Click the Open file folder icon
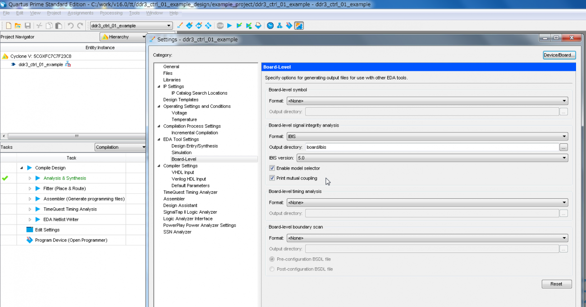The width and height of the screenshot is (586, 307). click(18, 26)
